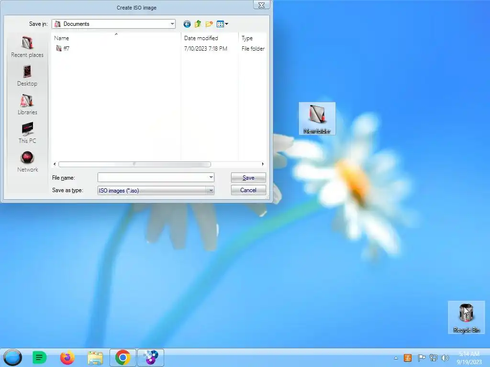Open Action Center flag icon

coord(421,358)
